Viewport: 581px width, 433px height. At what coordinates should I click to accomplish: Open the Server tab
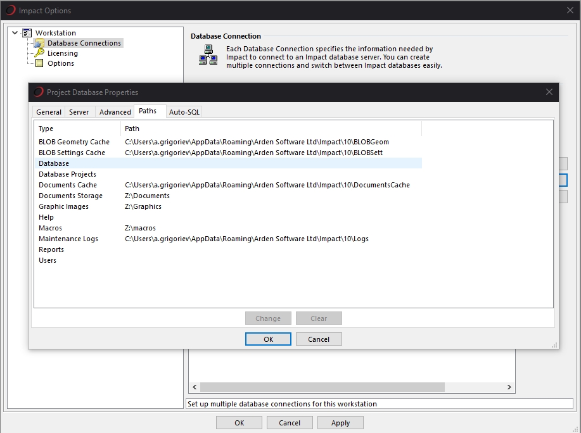[79, 112]
